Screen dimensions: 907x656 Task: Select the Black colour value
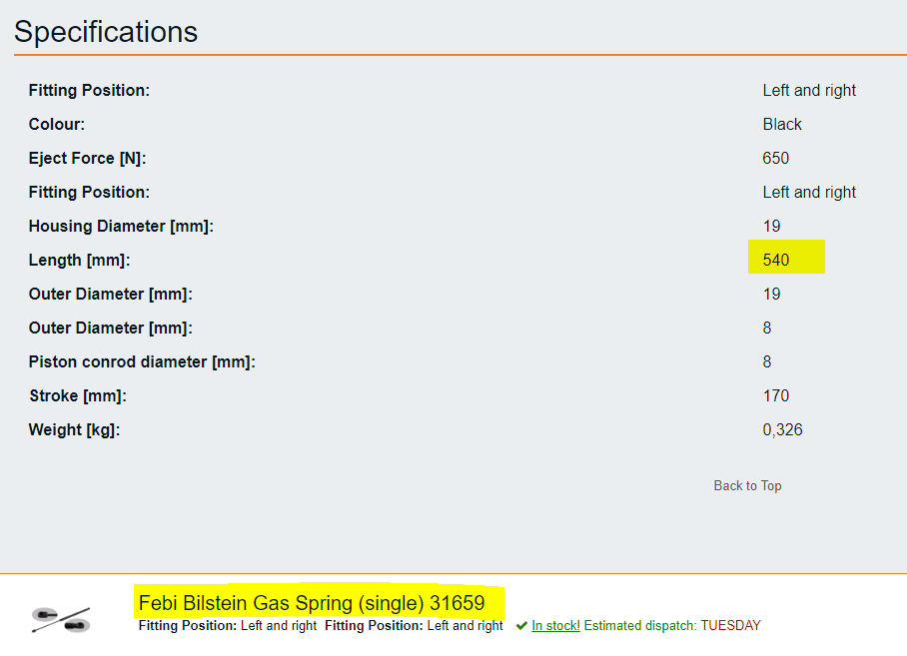(782, 124)
